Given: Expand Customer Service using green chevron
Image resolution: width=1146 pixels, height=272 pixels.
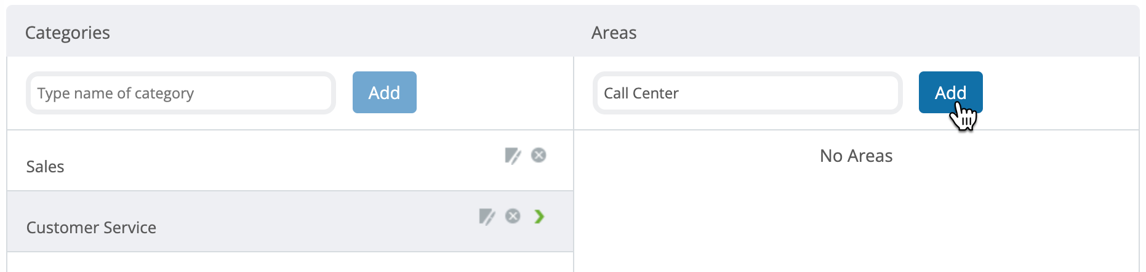Looking at the screenshot, I should [x=539, y=216].
